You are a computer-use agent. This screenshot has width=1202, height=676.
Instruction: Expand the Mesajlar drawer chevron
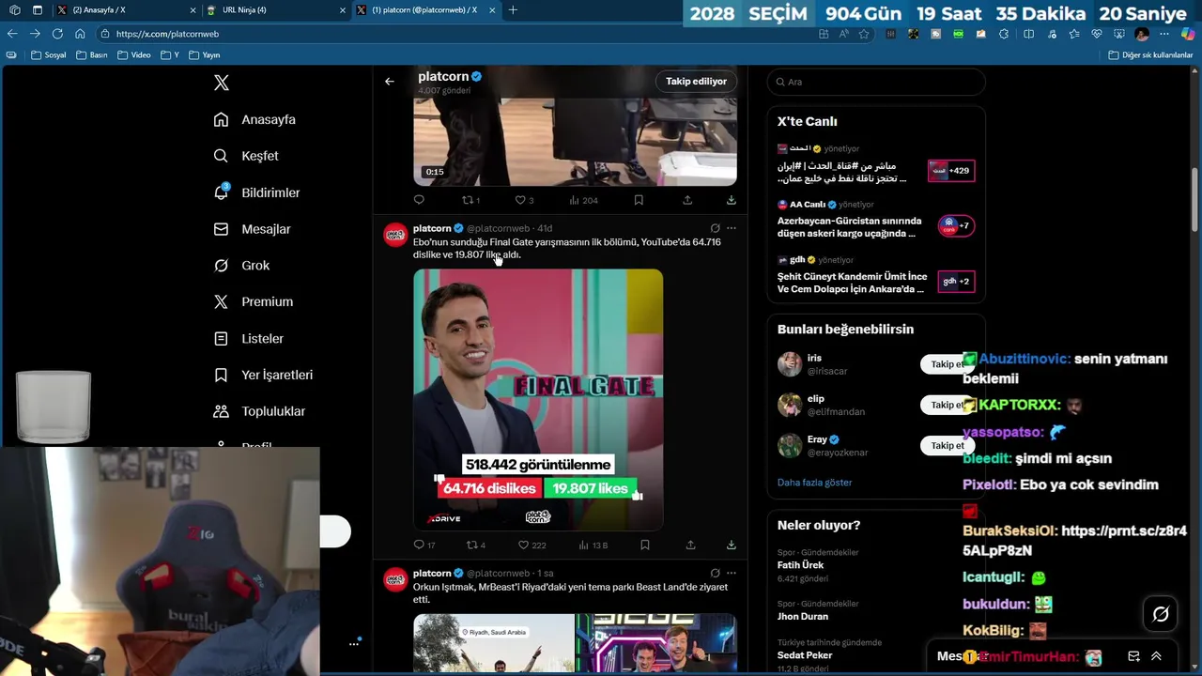point(1156,656)
